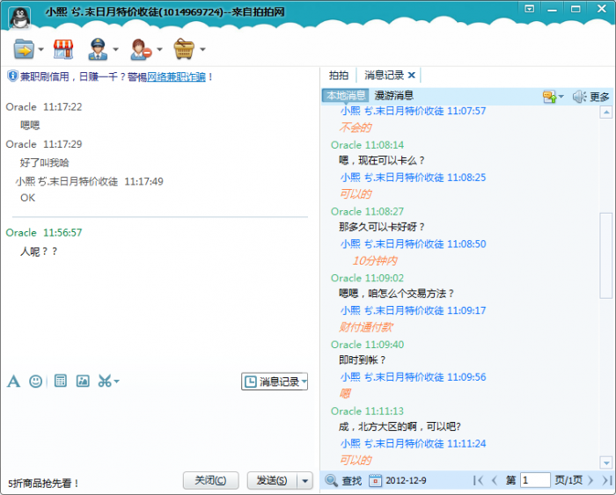616x495 pixels.
Task: Switch to 漫游消息 tab
Action: 393,95
